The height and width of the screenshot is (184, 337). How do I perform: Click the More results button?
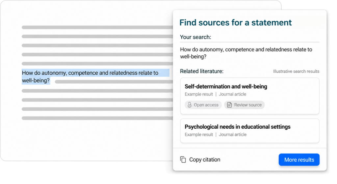coord(299,160)
